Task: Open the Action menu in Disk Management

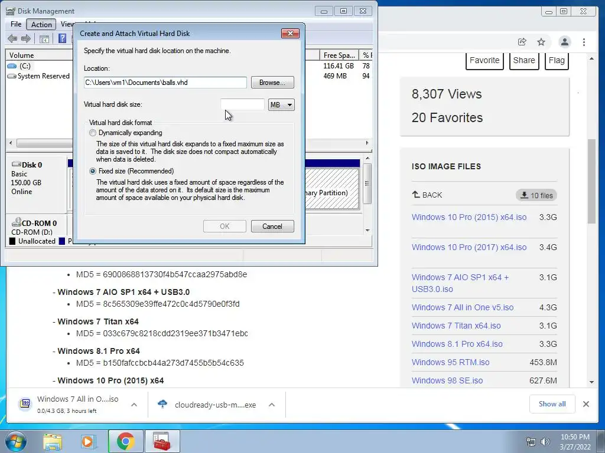Action: coord(41,25)
